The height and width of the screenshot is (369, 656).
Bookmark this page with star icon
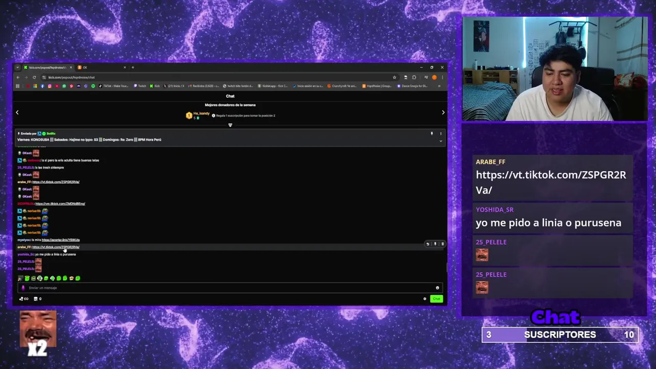coord(394,77)
